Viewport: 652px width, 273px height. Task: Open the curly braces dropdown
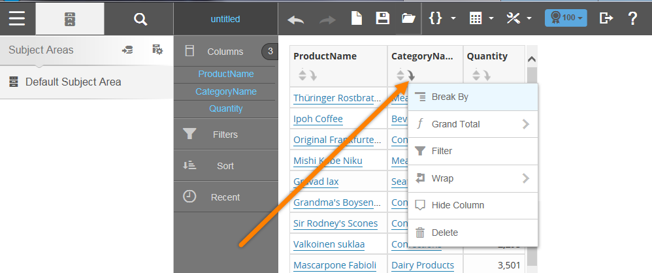pos(442,18)
